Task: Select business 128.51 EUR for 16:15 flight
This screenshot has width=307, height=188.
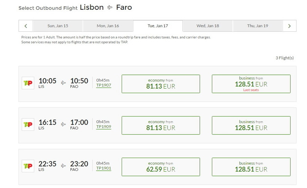Action: 251,125
